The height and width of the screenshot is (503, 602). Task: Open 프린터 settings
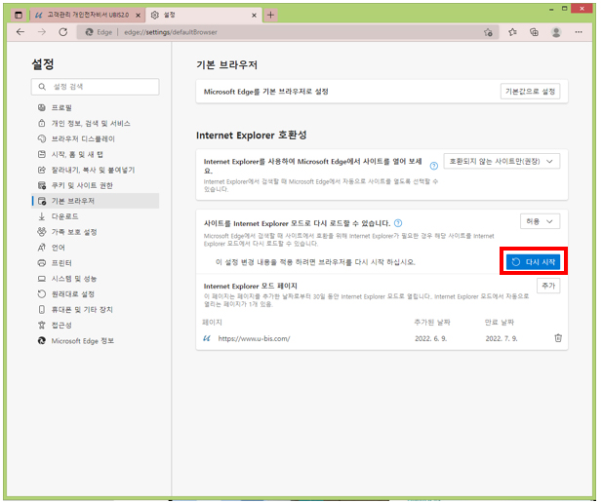96,263
